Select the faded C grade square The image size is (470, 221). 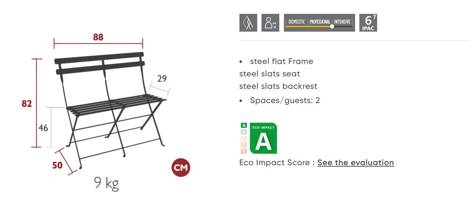[244, 138]
